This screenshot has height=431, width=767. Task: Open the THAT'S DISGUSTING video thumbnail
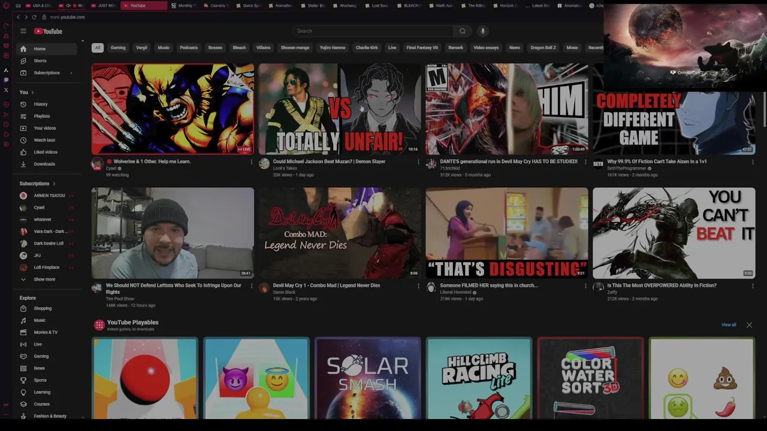507,233
